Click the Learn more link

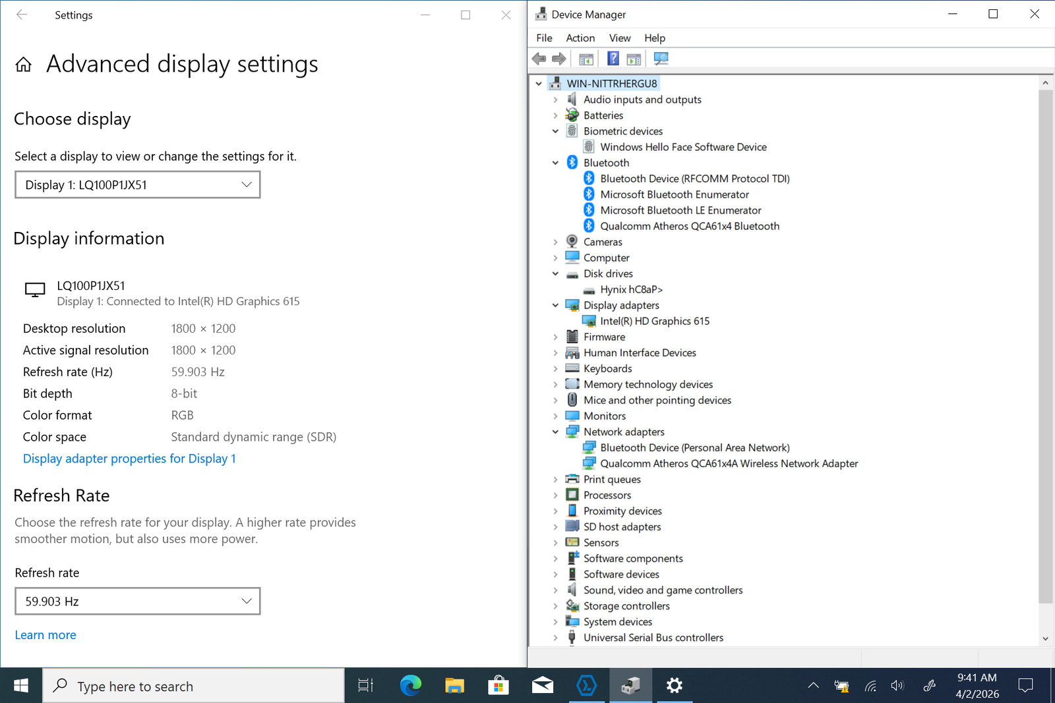click(x=45, y=635)
